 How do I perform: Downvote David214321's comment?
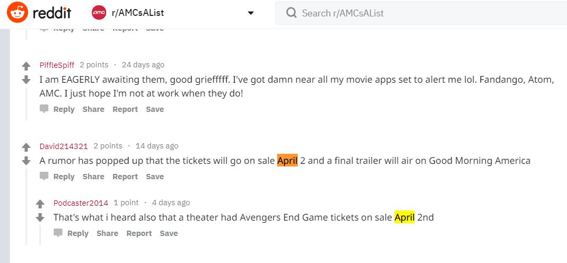[x=26, y=161]
